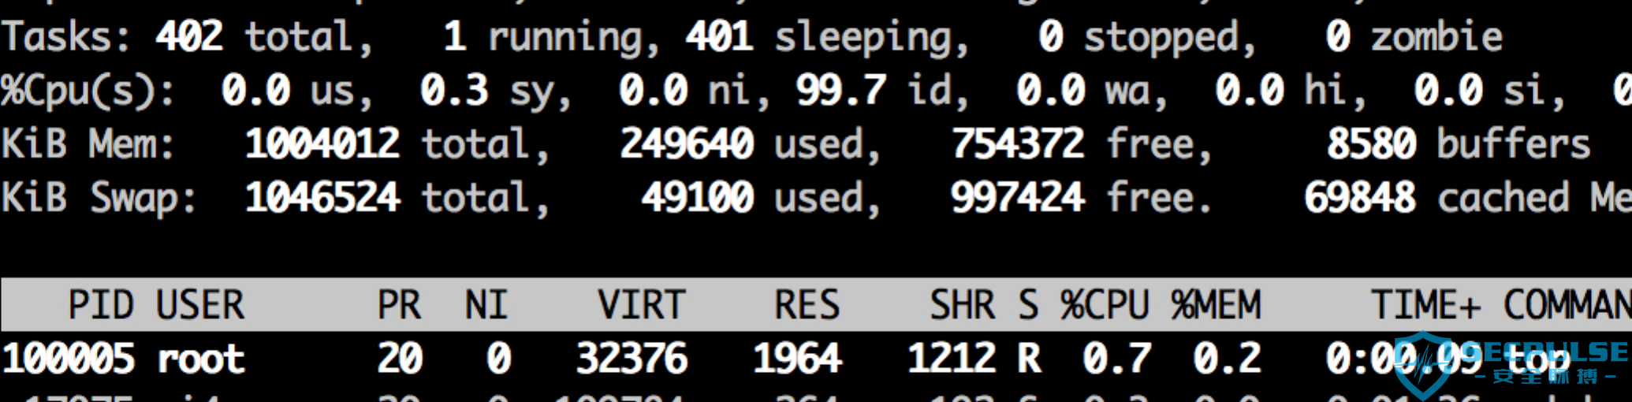The height and width of the screenshot is (402, 1632).
Task: Click the 'wa' CPU label
Action: point(1127,91)
